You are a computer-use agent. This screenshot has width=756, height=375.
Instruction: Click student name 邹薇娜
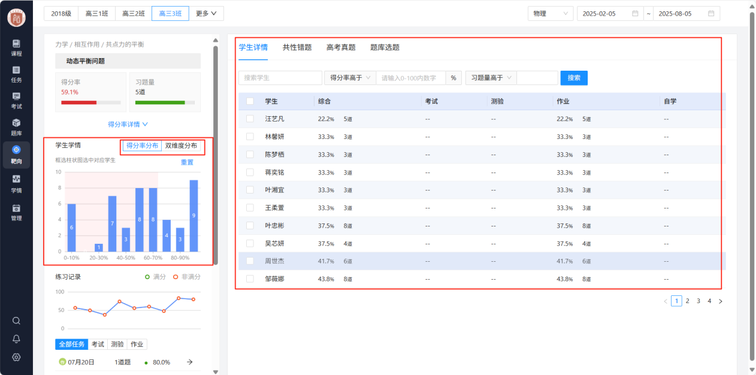pos(274,279)
